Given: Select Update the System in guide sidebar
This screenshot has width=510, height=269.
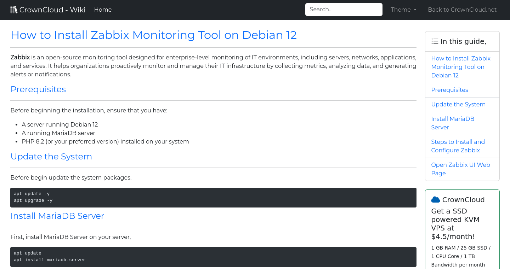Looking at the screenshot, I should (458, 104).
